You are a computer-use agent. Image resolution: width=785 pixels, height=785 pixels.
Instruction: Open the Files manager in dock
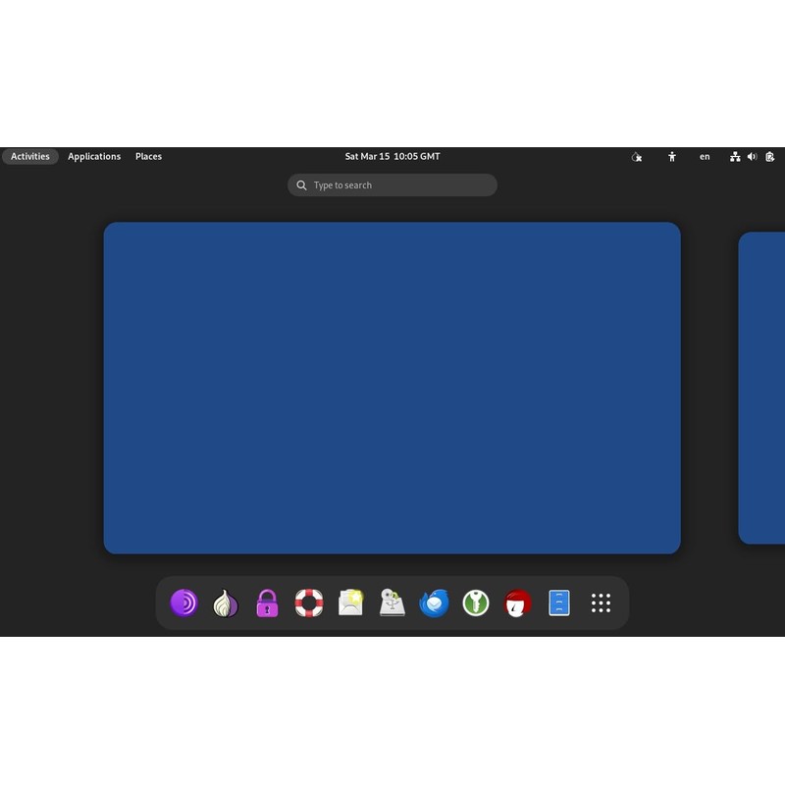pos(559,602)
